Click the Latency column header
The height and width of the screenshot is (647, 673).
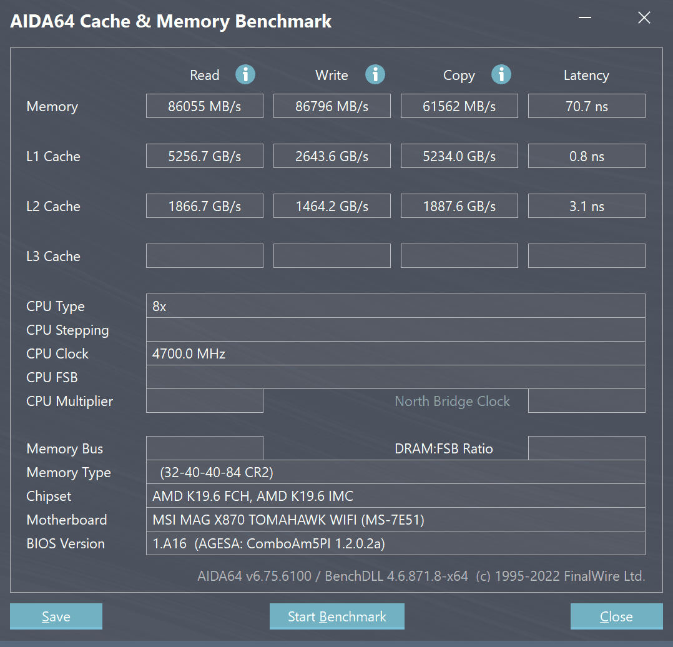pyautogui.click(x=586, y=76)
